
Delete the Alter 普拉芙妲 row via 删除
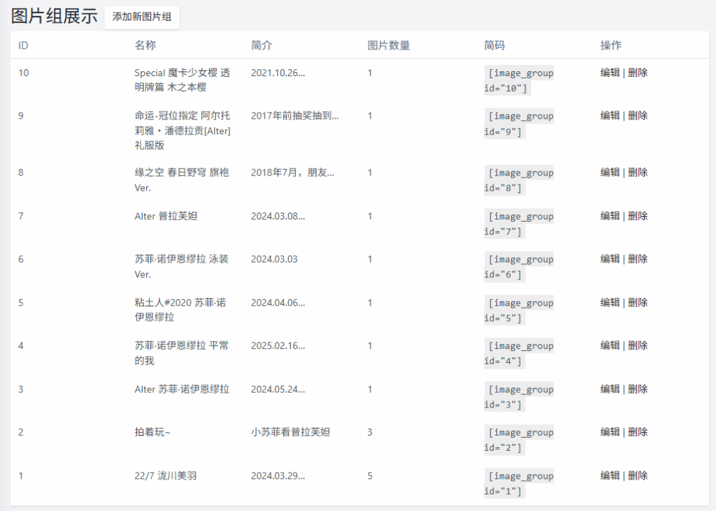(638, 215)
